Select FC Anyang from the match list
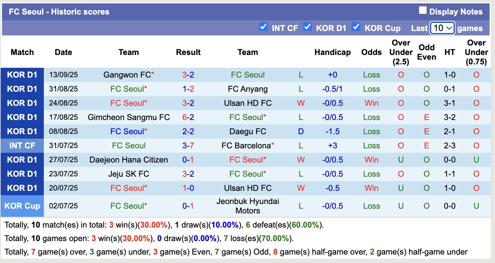 (x=248, y=89)
